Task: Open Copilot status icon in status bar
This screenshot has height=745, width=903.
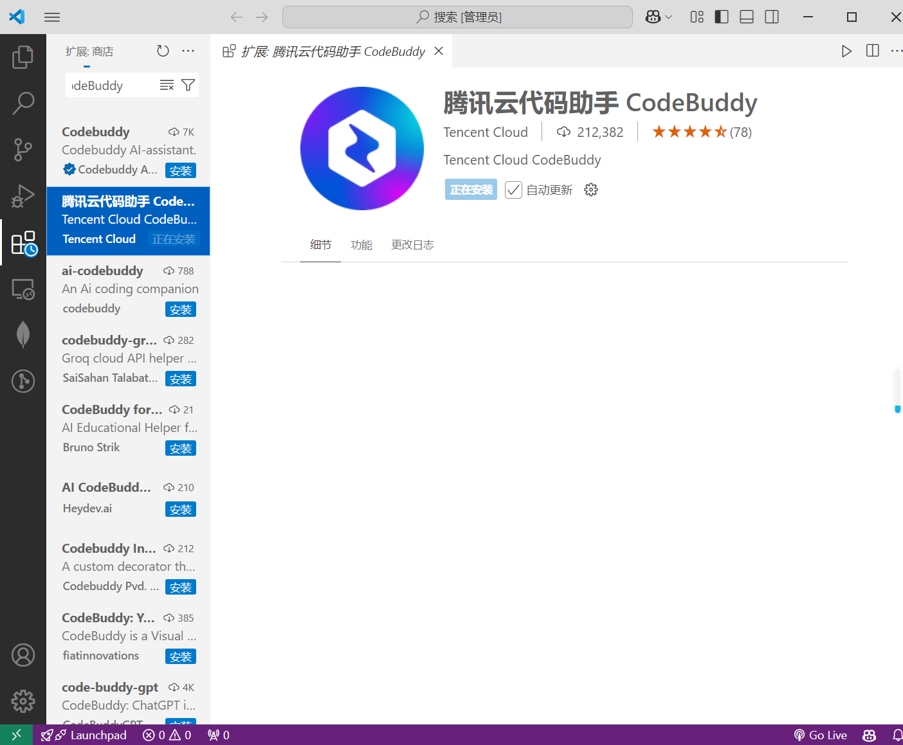Action: pos(870,735)
